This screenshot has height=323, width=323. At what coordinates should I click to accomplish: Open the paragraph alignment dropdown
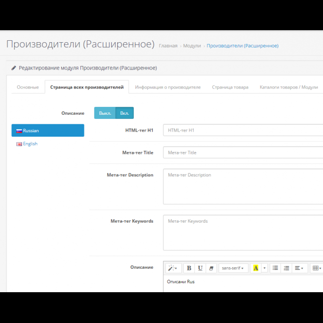[x=299, y=268]
